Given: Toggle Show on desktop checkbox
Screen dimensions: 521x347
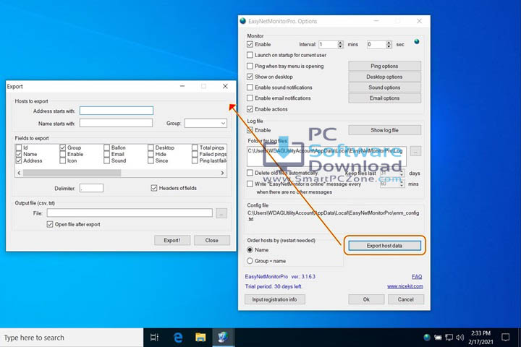Looking at the screenshot, I should coord(250,77).
